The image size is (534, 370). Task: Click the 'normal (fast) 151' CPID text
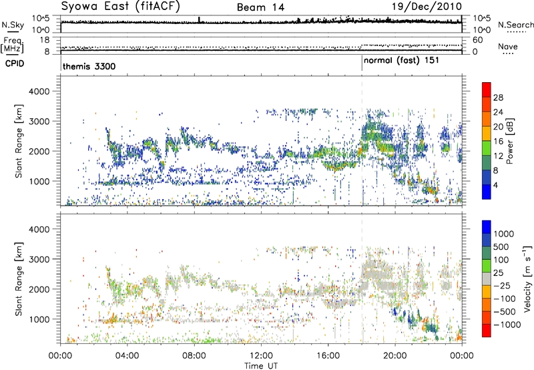pyautogui.click(x=402, y=61)
